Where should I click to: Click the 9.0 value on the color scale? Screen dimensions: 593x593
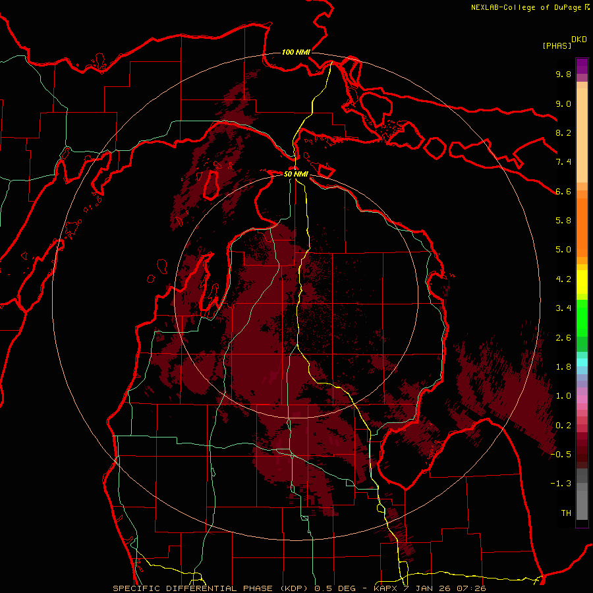(563, 103)
